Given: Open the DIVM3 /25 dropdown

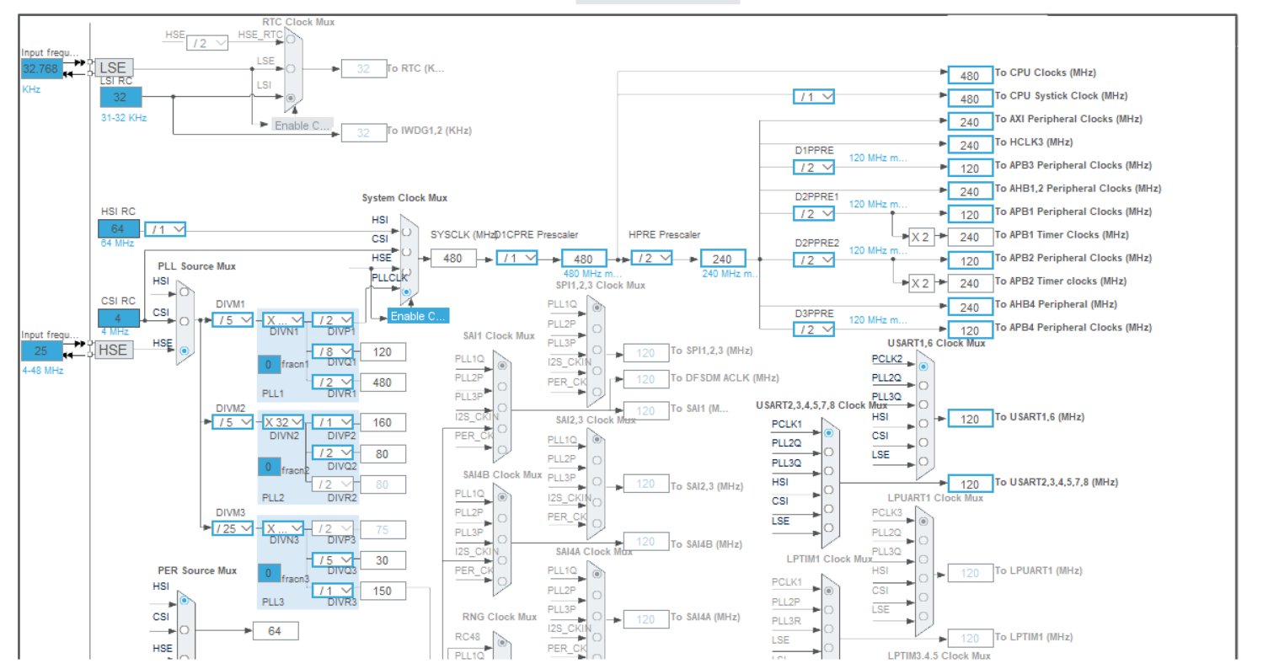Looking at the screenshot, I should 233,528.
